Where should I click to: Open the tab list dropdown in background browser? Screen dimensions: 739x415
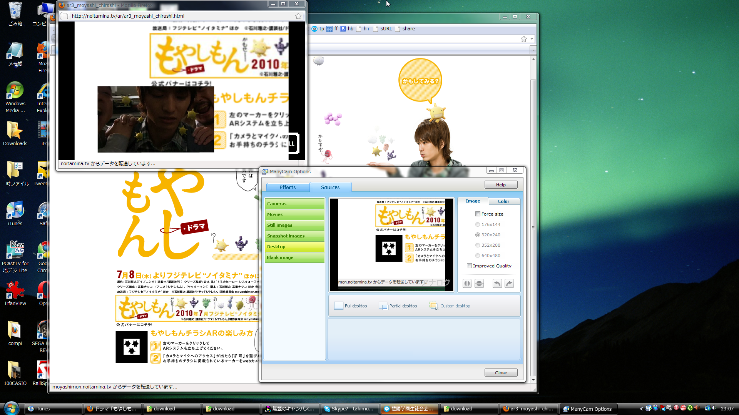533,50
